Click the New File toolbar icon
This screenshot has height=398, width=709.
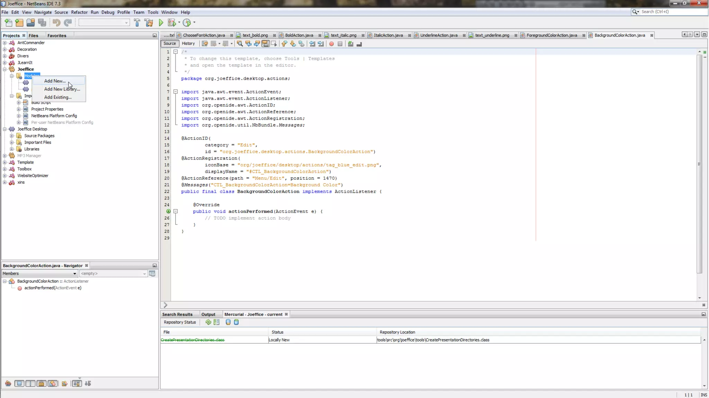pos(8,23)
